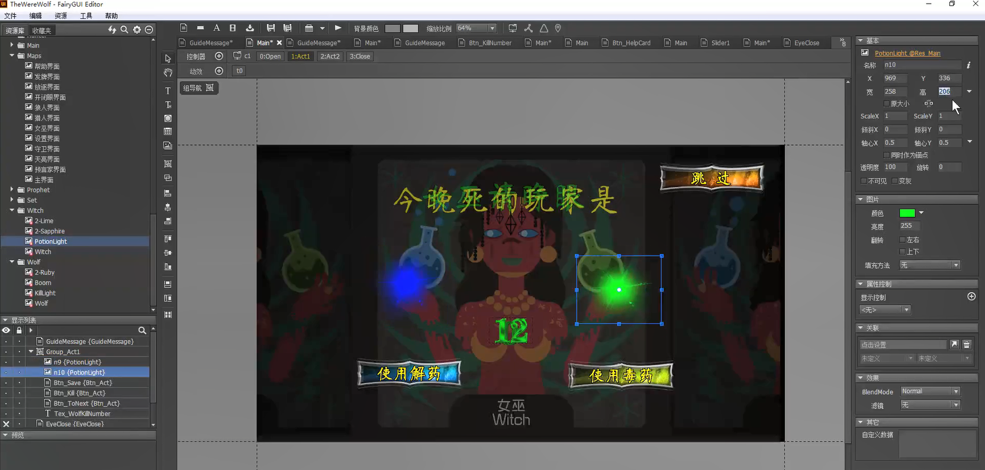985x470 pixels.
Task: Add a new controller with plus icon
Action: click(x=219, y=56)
